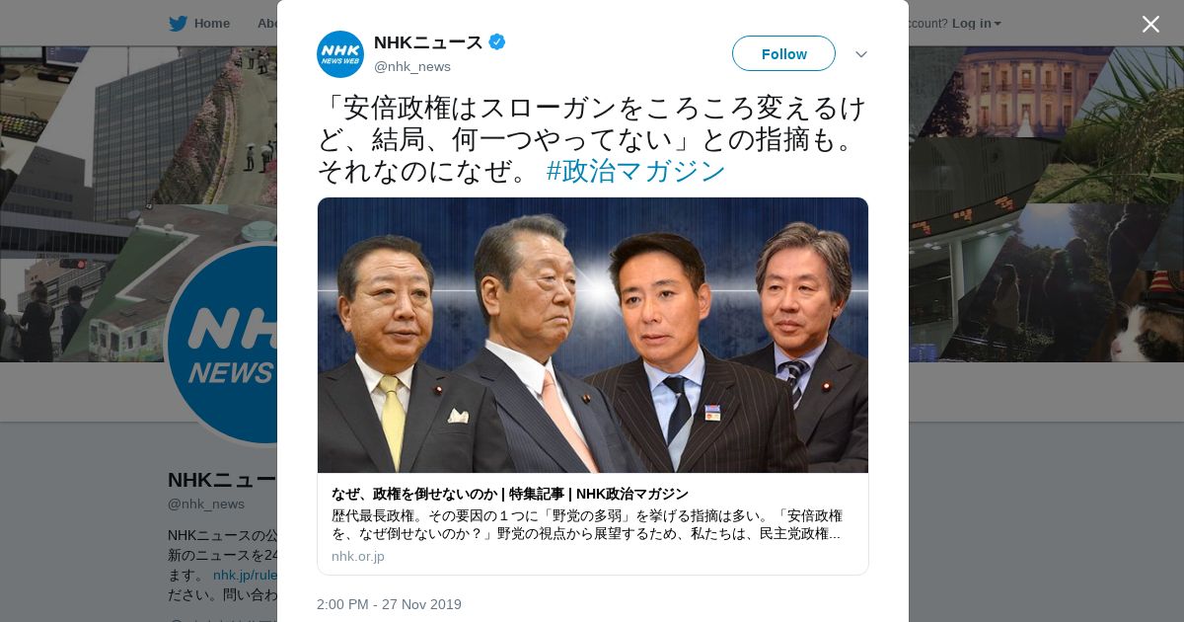Open the About menu item in navigation
This screenshot has width=1184, height=622.
[266, 23]
